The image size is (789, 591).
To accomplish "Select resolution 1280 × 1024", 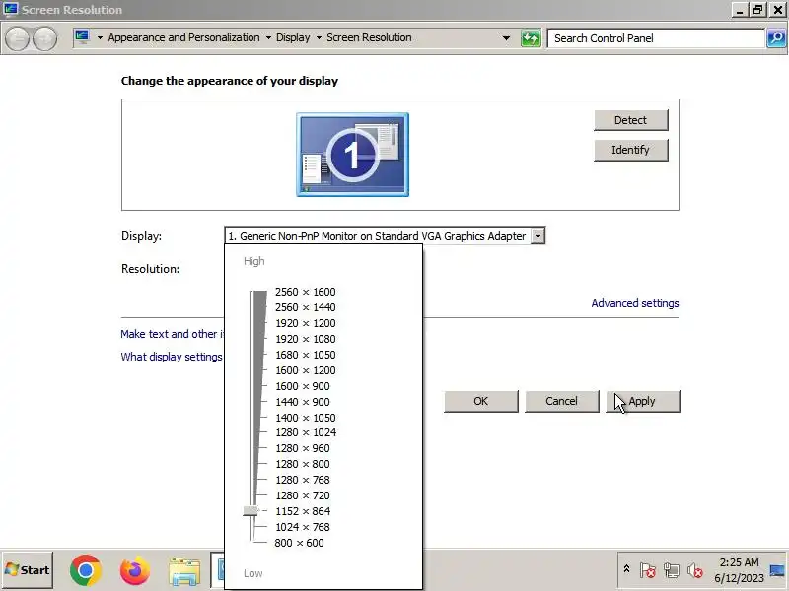I will coord(306,432).
